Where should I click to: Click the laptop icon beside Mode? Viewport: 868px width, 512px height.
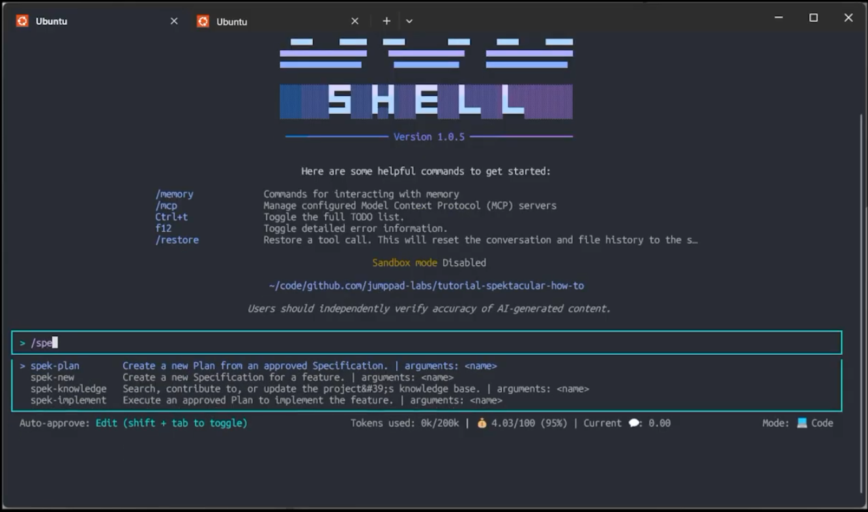802,423
